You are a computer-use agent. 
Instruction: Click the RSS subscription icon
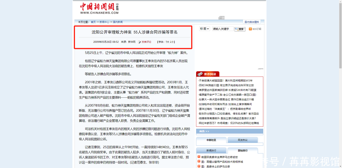click(x=250, y=29)
